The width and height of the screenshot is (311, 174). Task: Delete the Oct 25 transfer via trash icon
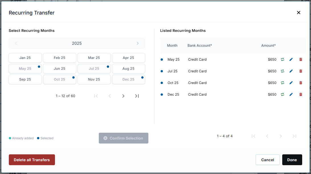301,83
